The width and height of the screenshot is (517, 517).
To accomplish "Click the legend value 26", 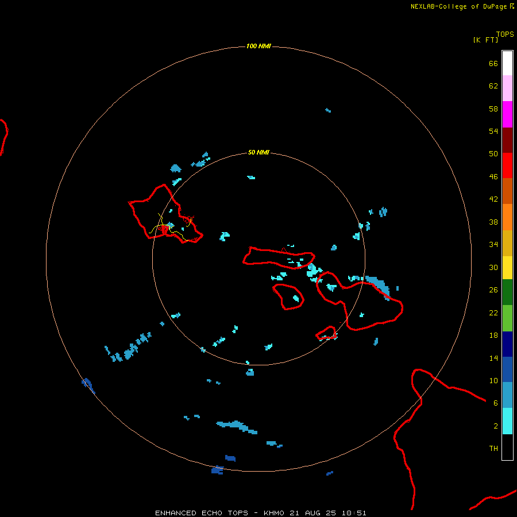I will coord(493,290).
